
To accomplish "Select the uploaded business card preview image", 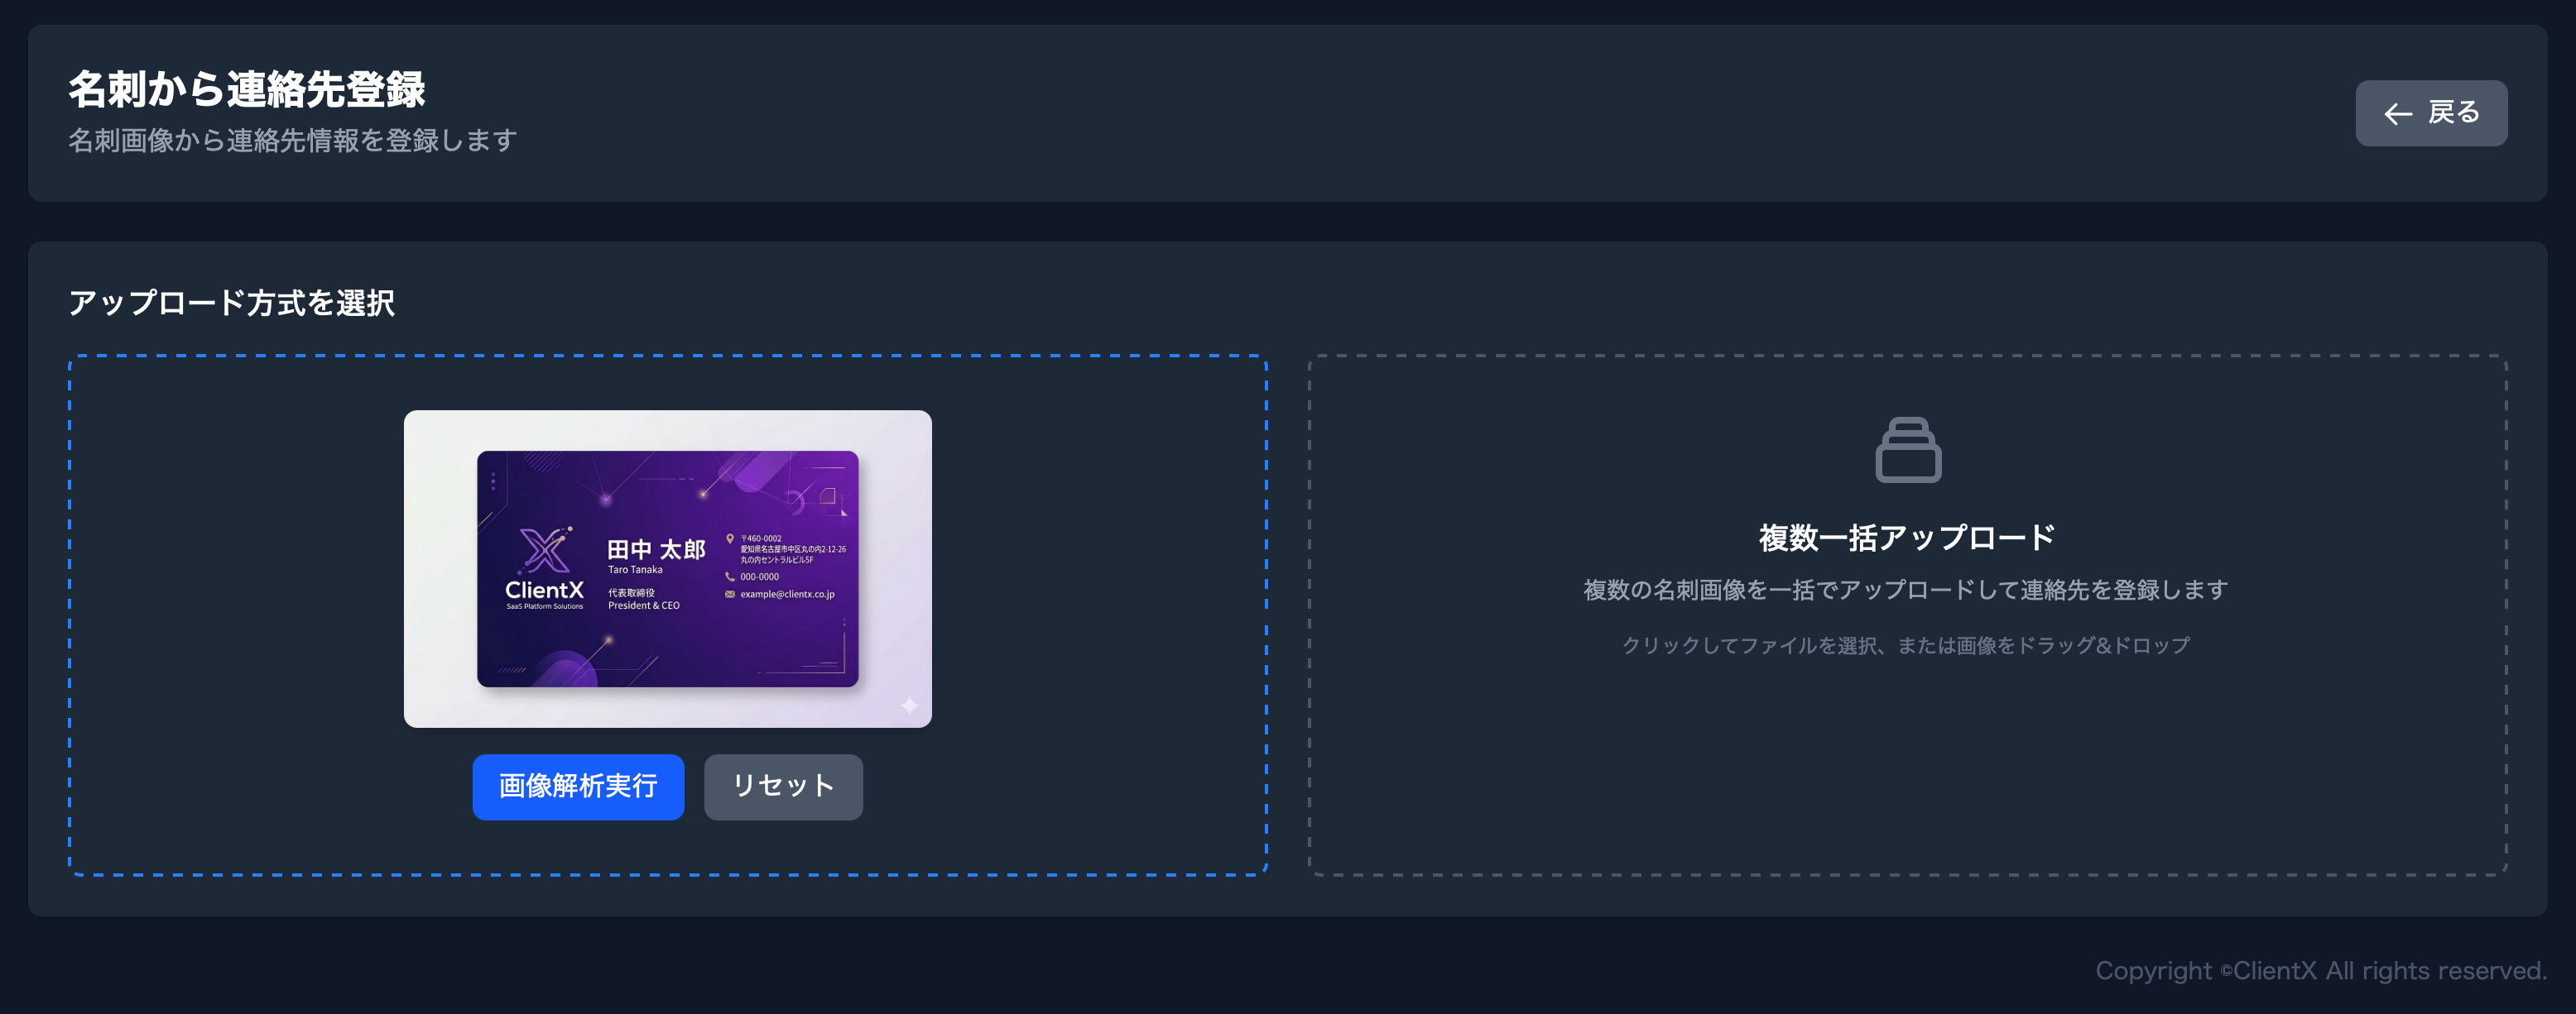I will [x=668, y=568].
